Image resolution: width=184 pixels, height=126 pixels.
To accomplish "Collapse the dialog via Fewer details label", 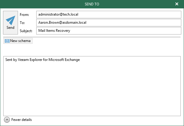I will (x=22, y=120).
